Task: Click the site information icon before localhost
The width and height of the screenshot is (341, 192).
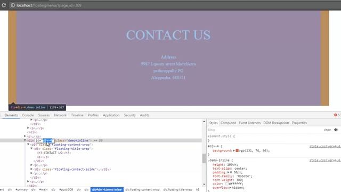Action: tap(13, 5)
